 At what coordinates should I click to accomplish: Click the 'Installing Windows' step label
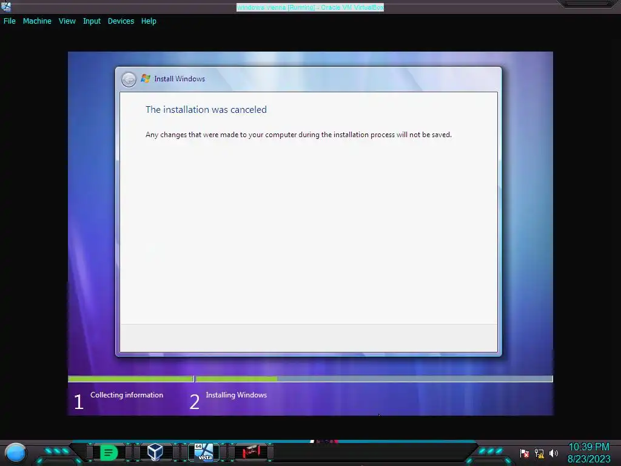(x=236, y=395)
